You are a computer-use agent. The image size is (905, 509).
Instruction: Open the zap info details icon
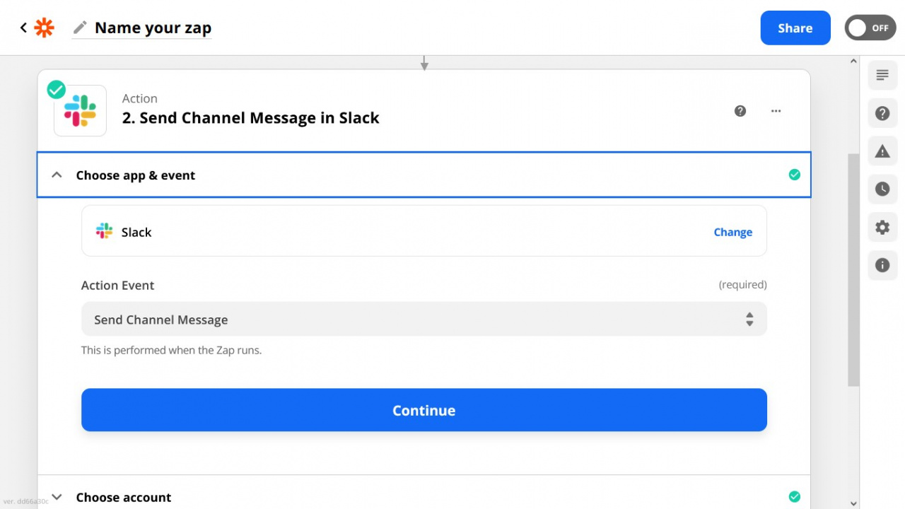[x=882, y=266]
